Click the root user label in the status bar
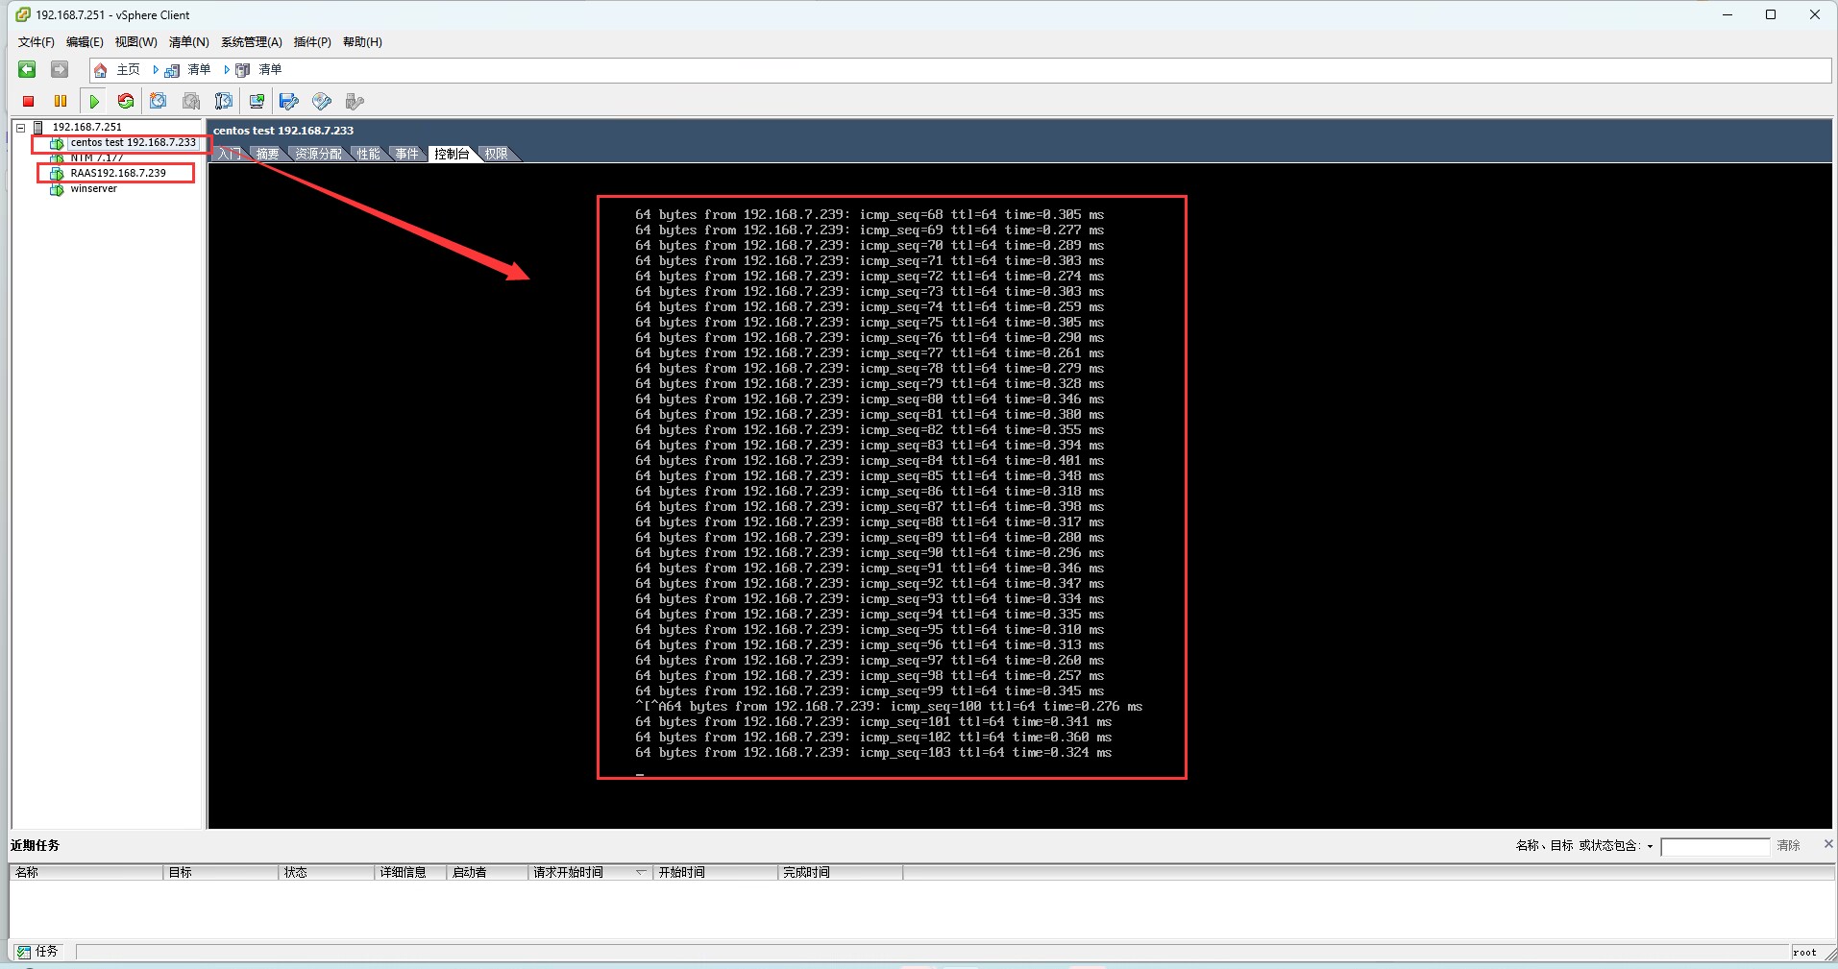Image resolution: width=1838 pixels, height=969 pixels. tap(1804, 952)
